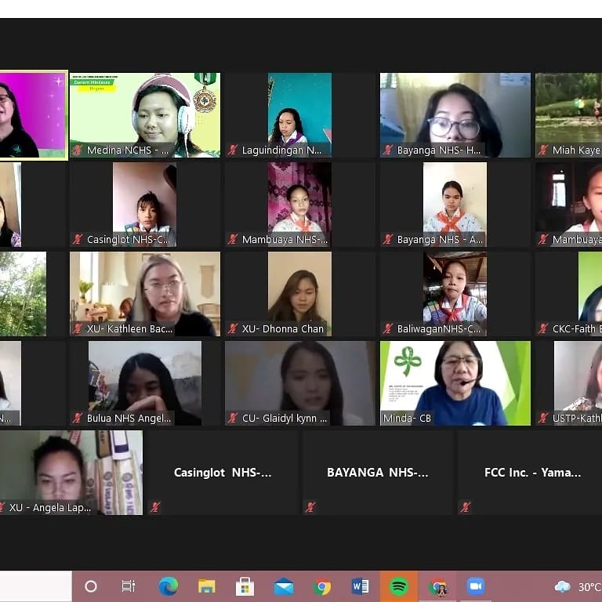Click muted mic icon on USTP-Kath tile
Image resolution: width=602 pixels, height=602 pixels.
[x=543, y=418]
